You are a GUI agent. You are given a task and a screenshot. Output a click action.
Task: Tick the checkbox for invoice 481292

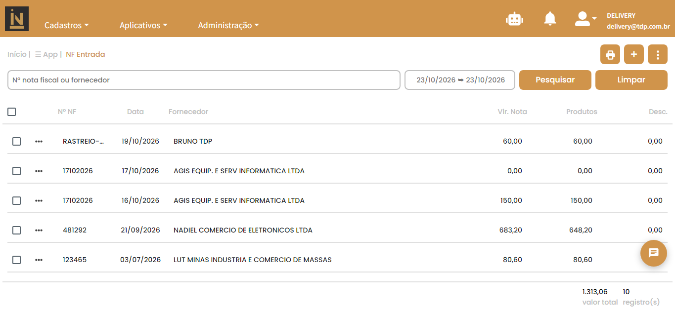tap(16, 231)
